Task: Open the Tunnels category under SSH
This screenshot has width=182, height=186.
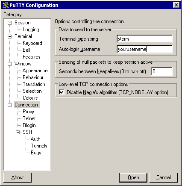Action: [x=39, y=146]
